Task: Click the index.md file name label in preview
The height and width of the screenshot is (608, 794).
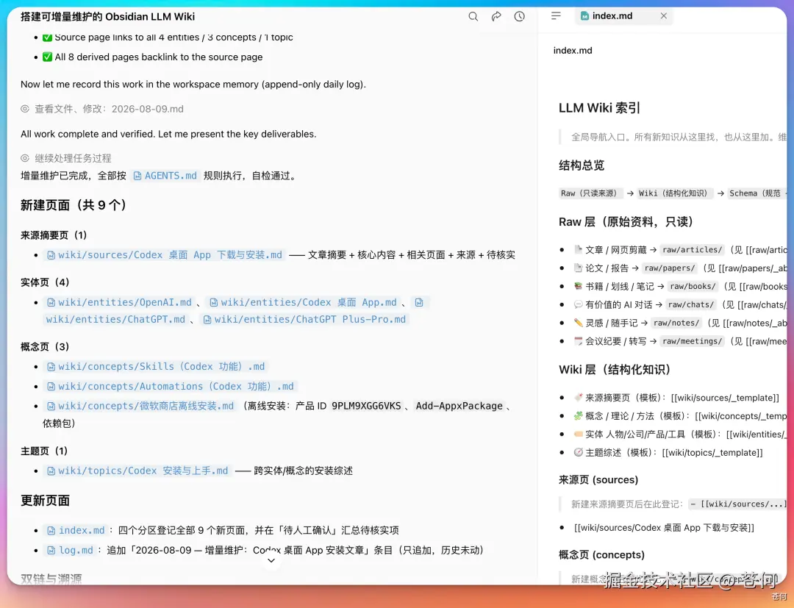Action: 573,51
